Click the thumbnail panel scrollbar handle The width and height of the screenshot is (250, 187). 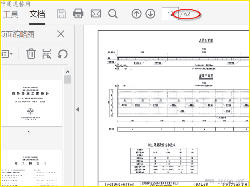(x=67, y=79)
